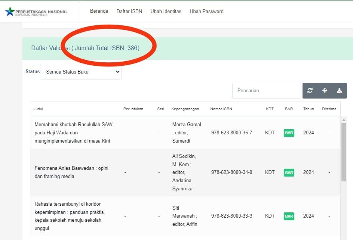This screenshot has height=240, width=353.
Task: Click KDT link for Memahami khutbah Rasulullah book
Action: (270, 133)
